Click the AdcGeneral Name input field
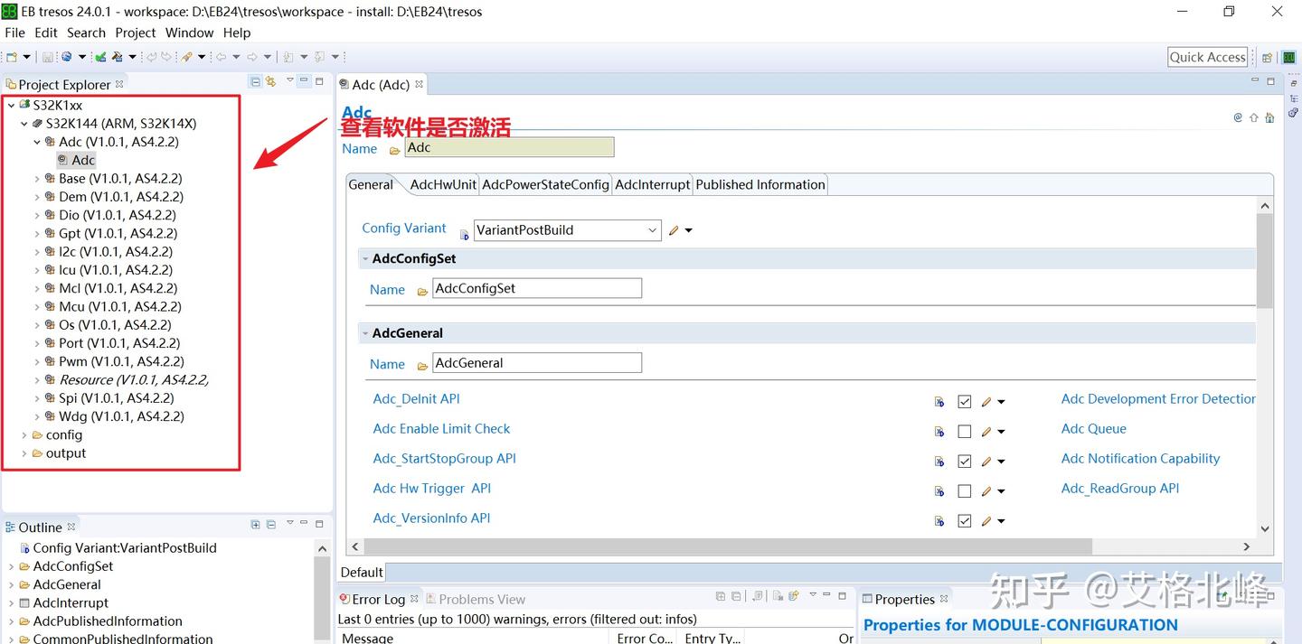Viewport: 1302px width, 644px height. coord(537,363)
